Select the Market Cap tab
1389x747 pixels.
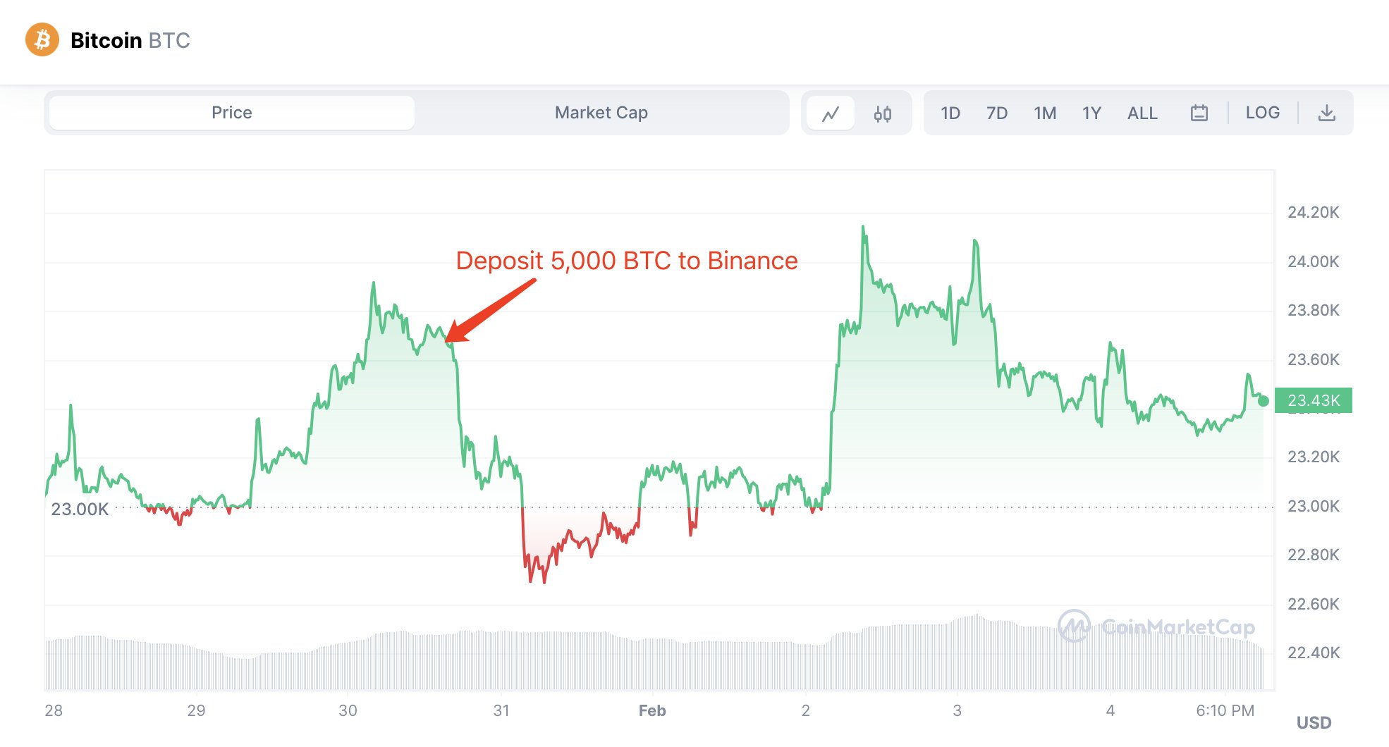[601, 113]
